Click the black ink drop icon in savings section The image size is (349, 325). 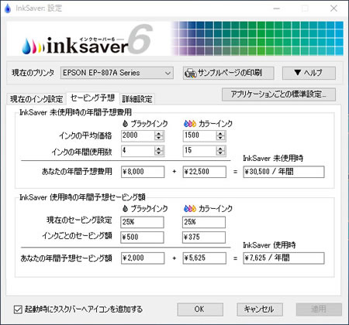tap(125, 208)
